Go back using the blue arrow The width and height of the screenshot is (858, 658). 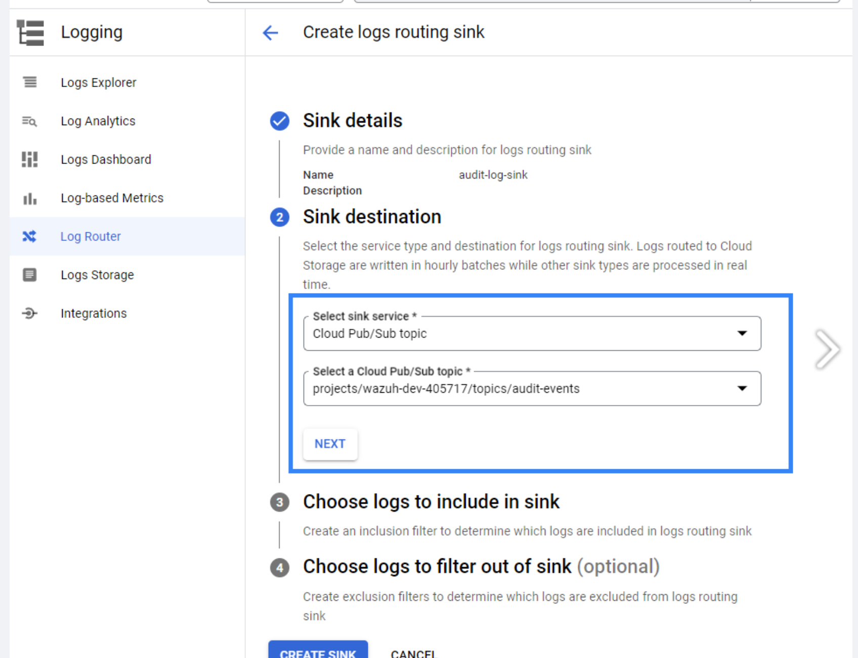[271, 33]
